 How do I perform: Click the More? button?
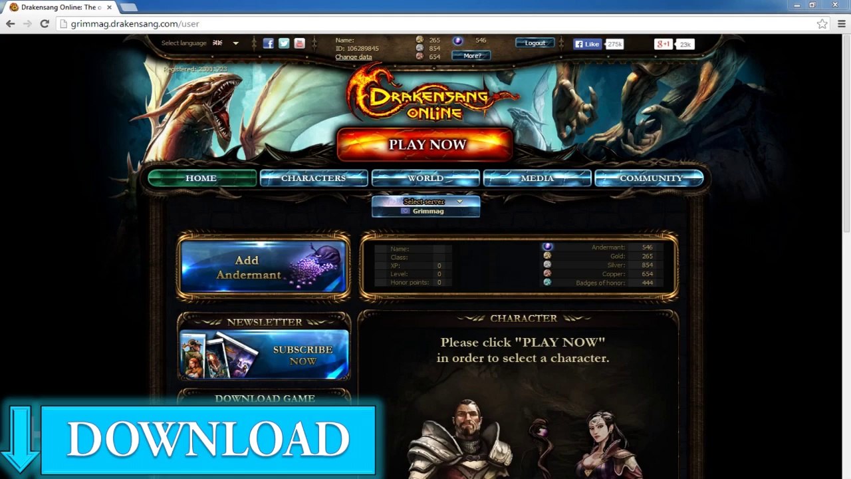tap(471, 56)
